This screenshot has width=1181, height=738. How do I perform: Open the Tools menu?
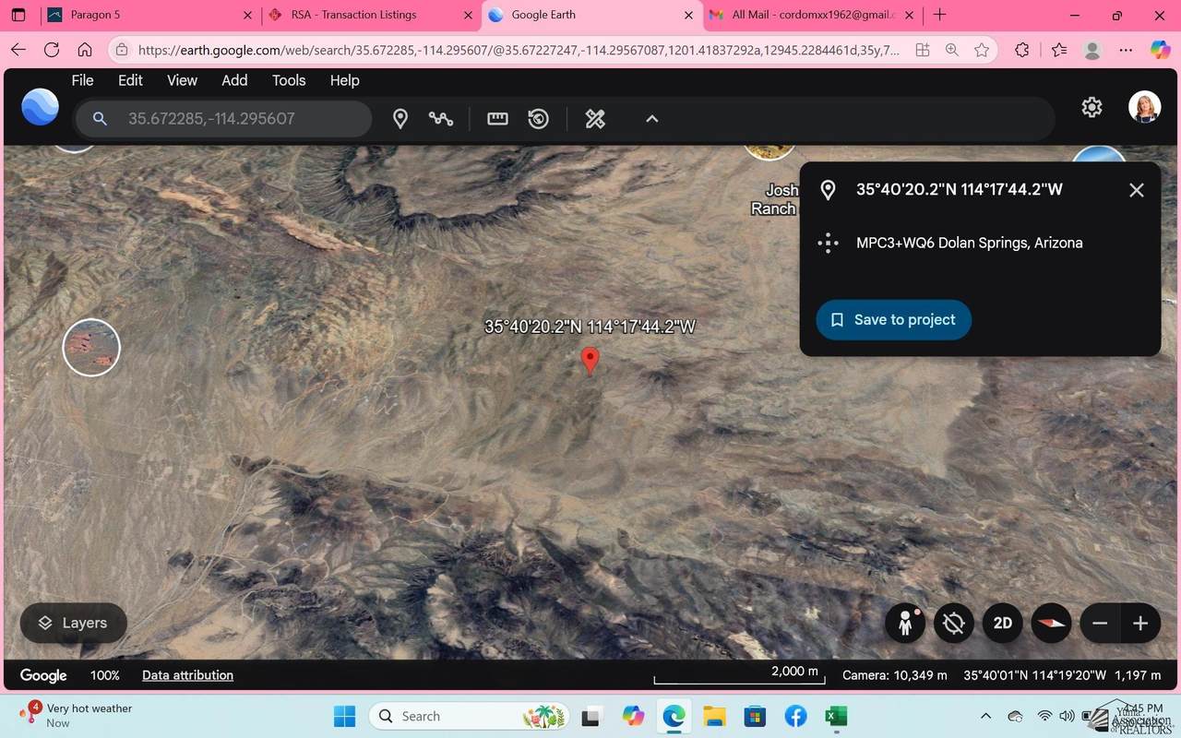(x=288, y=80)
